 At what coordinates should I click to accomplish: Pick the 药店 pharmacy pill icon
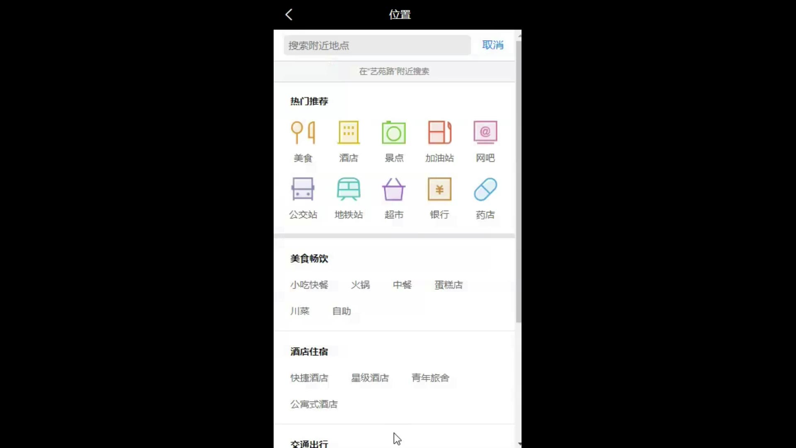[x=485, y=190]
